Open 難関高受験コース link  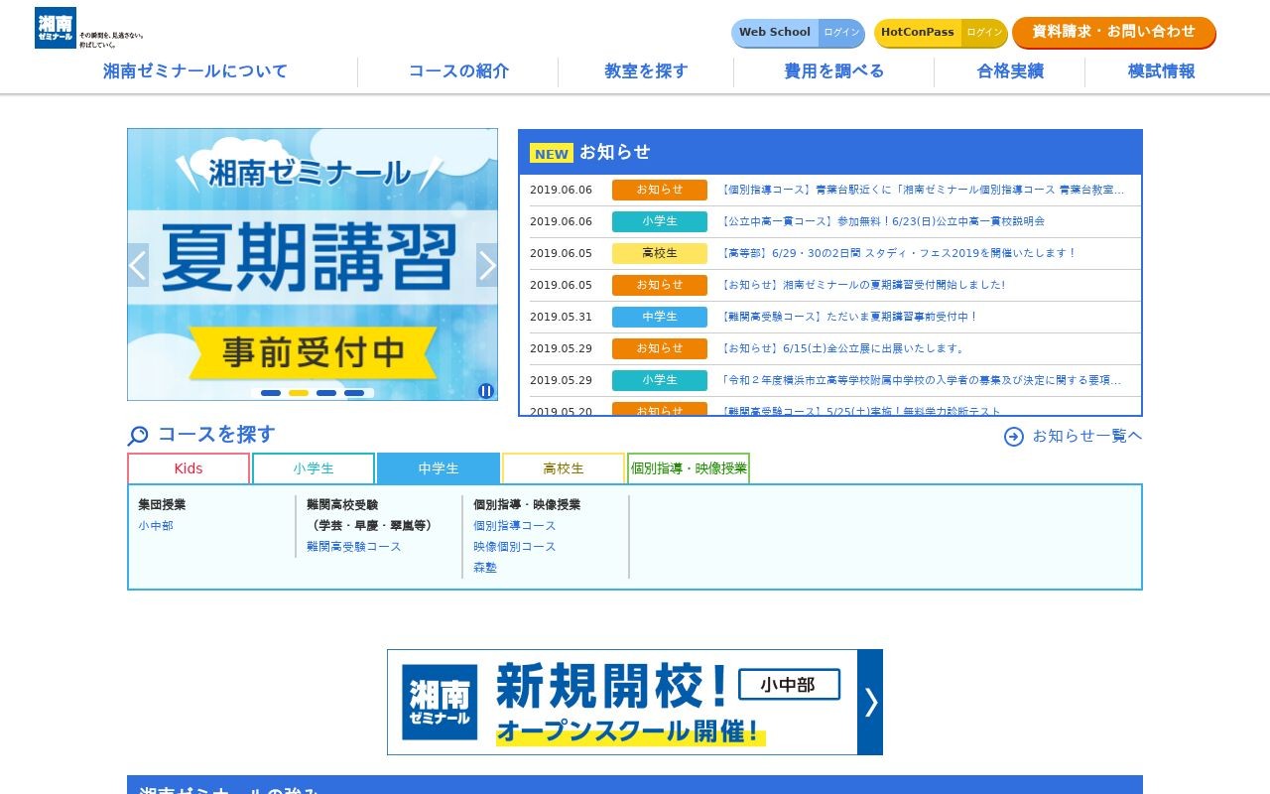(354, 547)
